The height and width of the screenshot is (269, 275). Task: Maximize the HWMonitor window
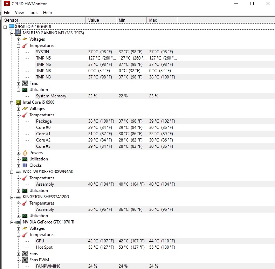(x=252, y=4)
